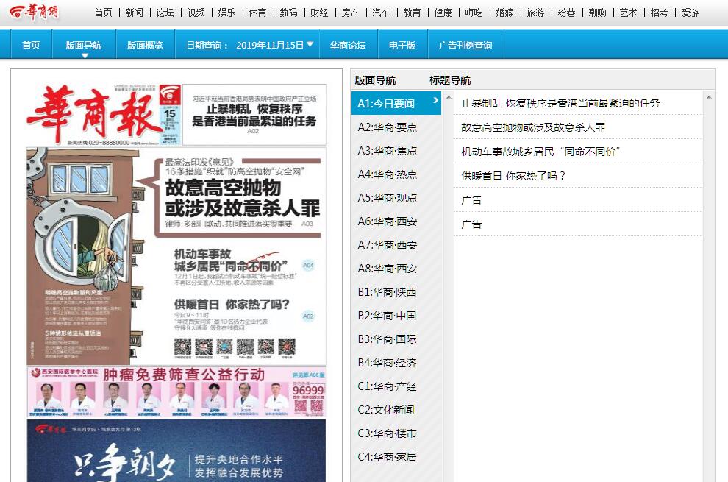This screenshot has height=482, width=728.
Task: Select page B2:华商·中国
Action: click(x=387, y=316)
